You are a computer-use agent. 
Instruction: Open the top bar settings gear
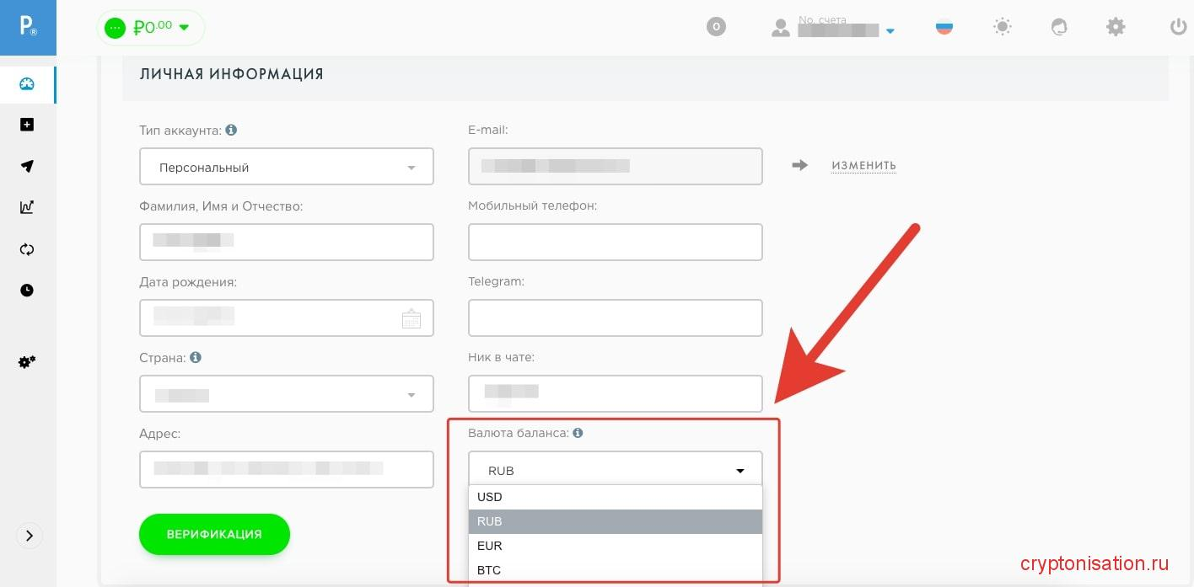tap(1116, 28)
